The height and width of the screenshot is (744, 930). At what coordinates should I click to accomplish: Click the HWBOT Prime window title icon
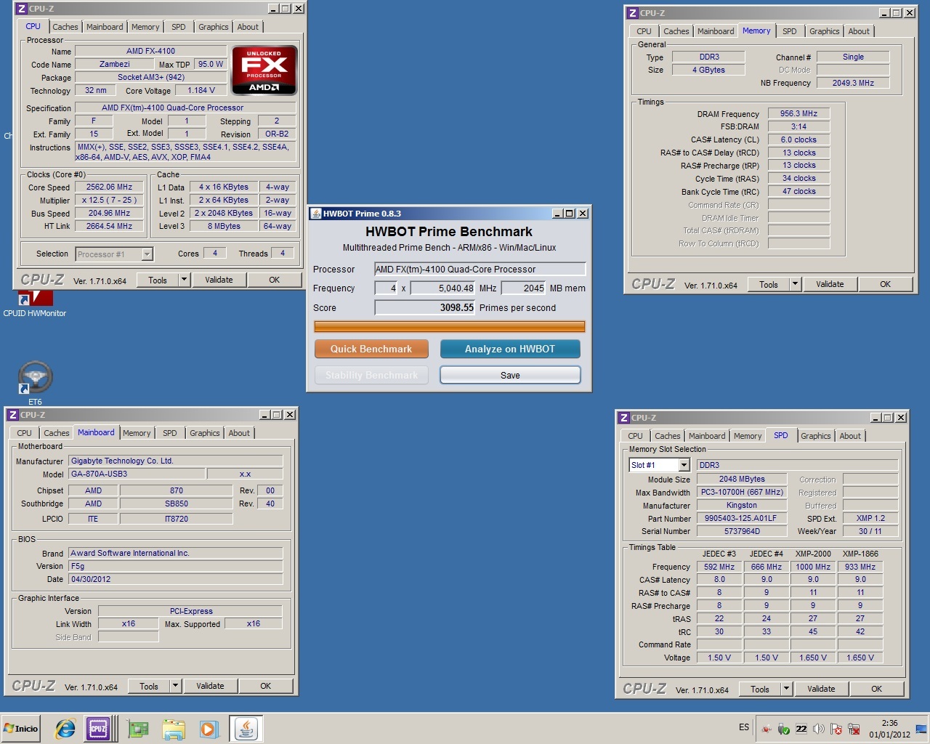(316, 214)
